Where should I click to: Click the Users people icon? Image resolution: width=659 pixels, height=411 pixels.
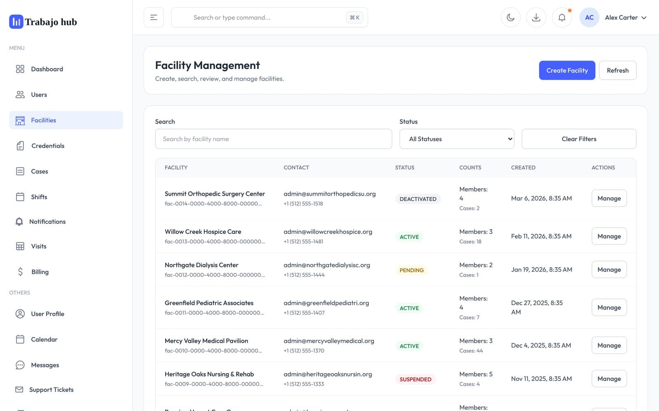(x=20, y=95)
